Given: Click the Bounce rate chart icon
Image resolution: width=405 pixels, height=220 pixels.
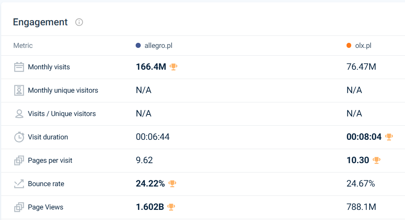Looking at the screenshot, I should pyautogui.click(x=19, y=184).
